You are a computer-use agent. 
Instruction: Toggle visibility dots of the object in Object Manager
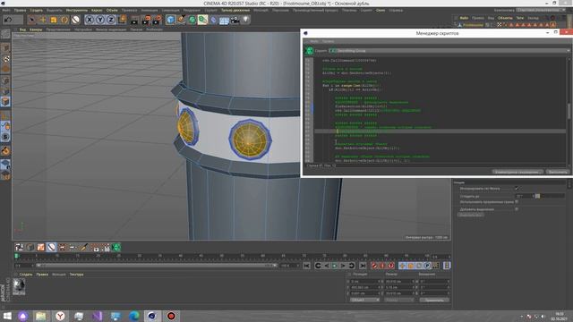492,25
